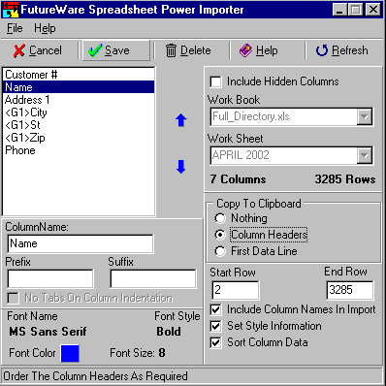Click the MS Sans Serif font name

48,332
